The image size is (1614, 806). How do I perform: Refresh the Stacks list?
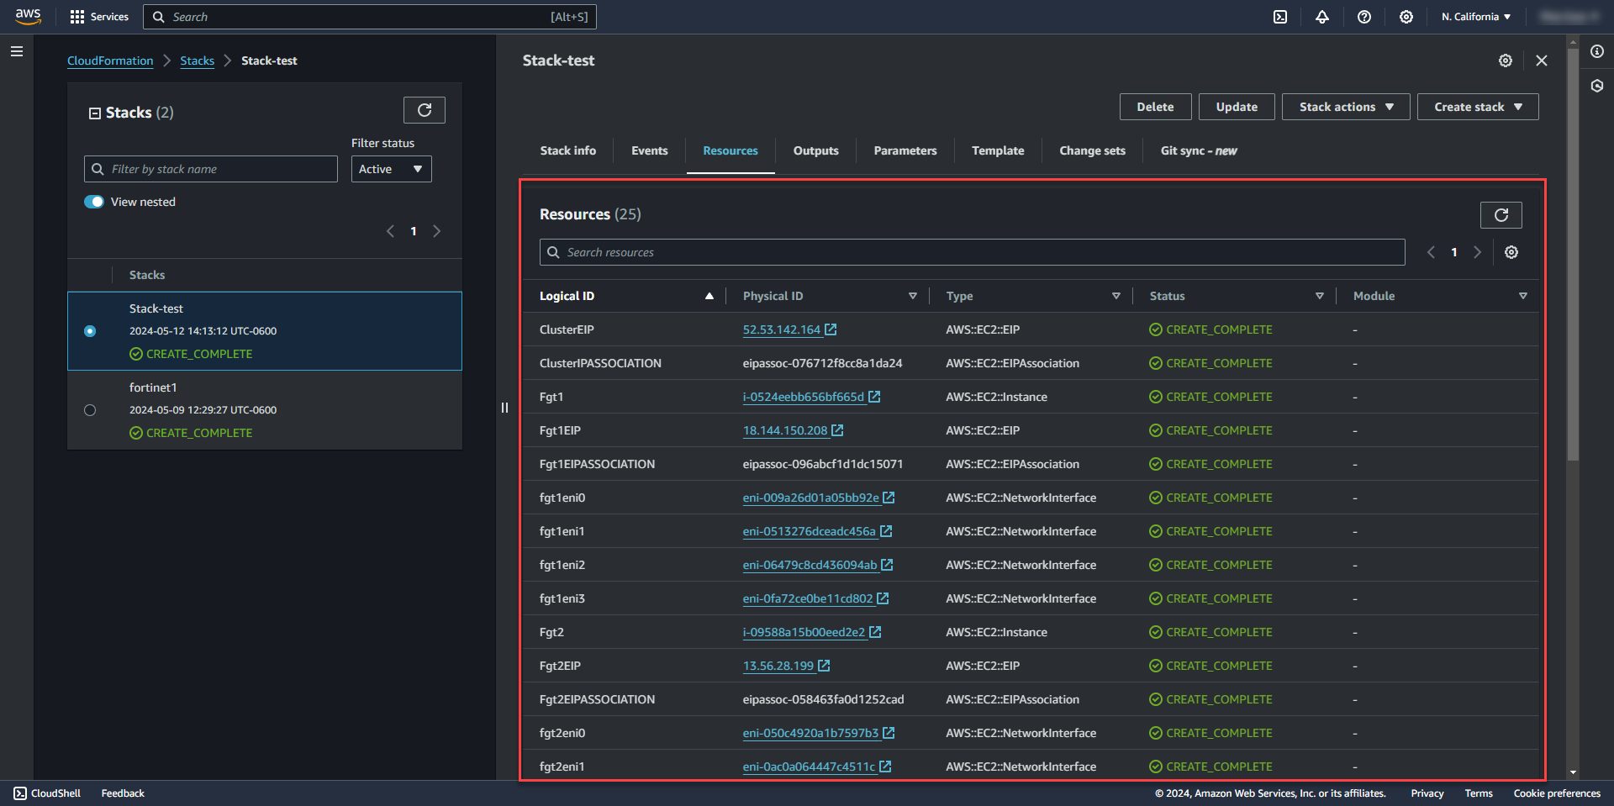pyautogui.click(x=425, y=110)
